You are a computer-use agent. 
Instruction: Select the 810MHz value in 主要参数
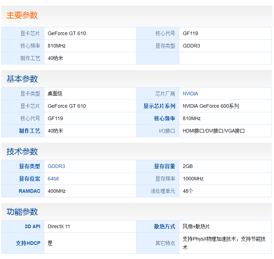(x=57, y=46)
